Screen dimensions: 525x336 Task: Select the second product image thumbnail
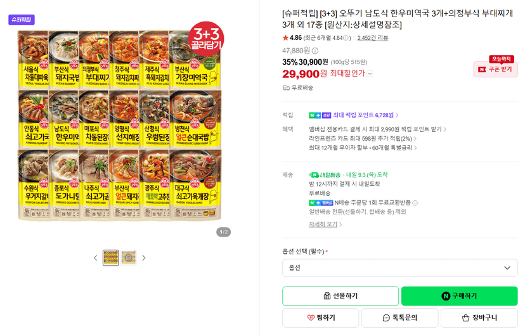(129, 257)
